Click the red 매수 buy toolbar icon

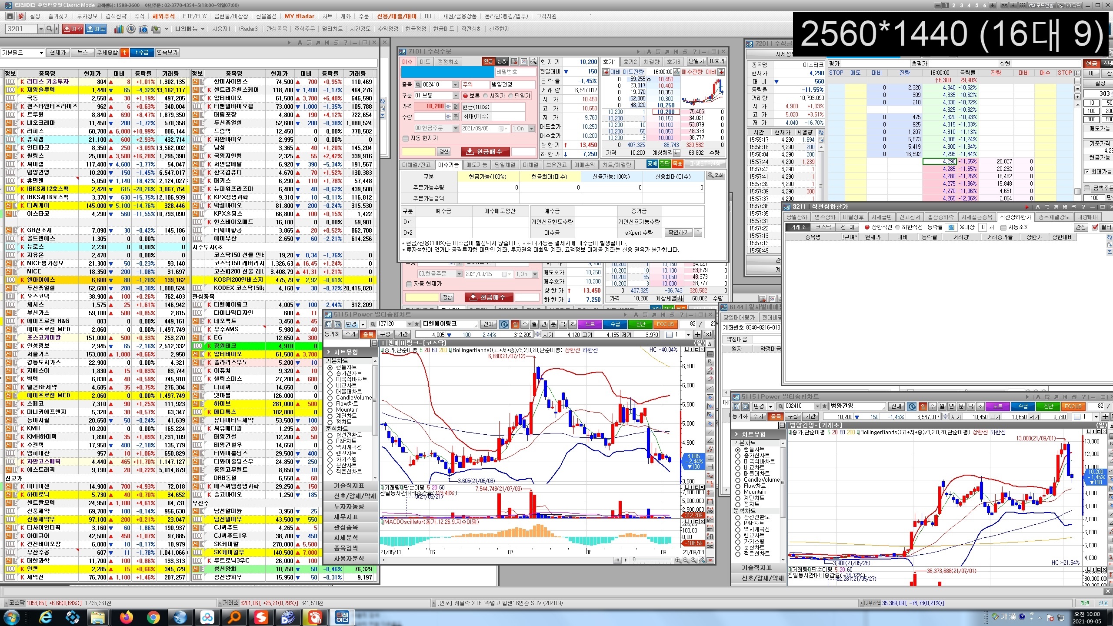[x=73, y=29]
